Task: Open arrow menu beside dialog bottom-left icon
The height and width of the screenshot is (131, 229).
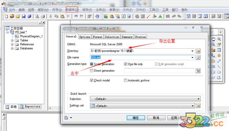Action: 71,118
